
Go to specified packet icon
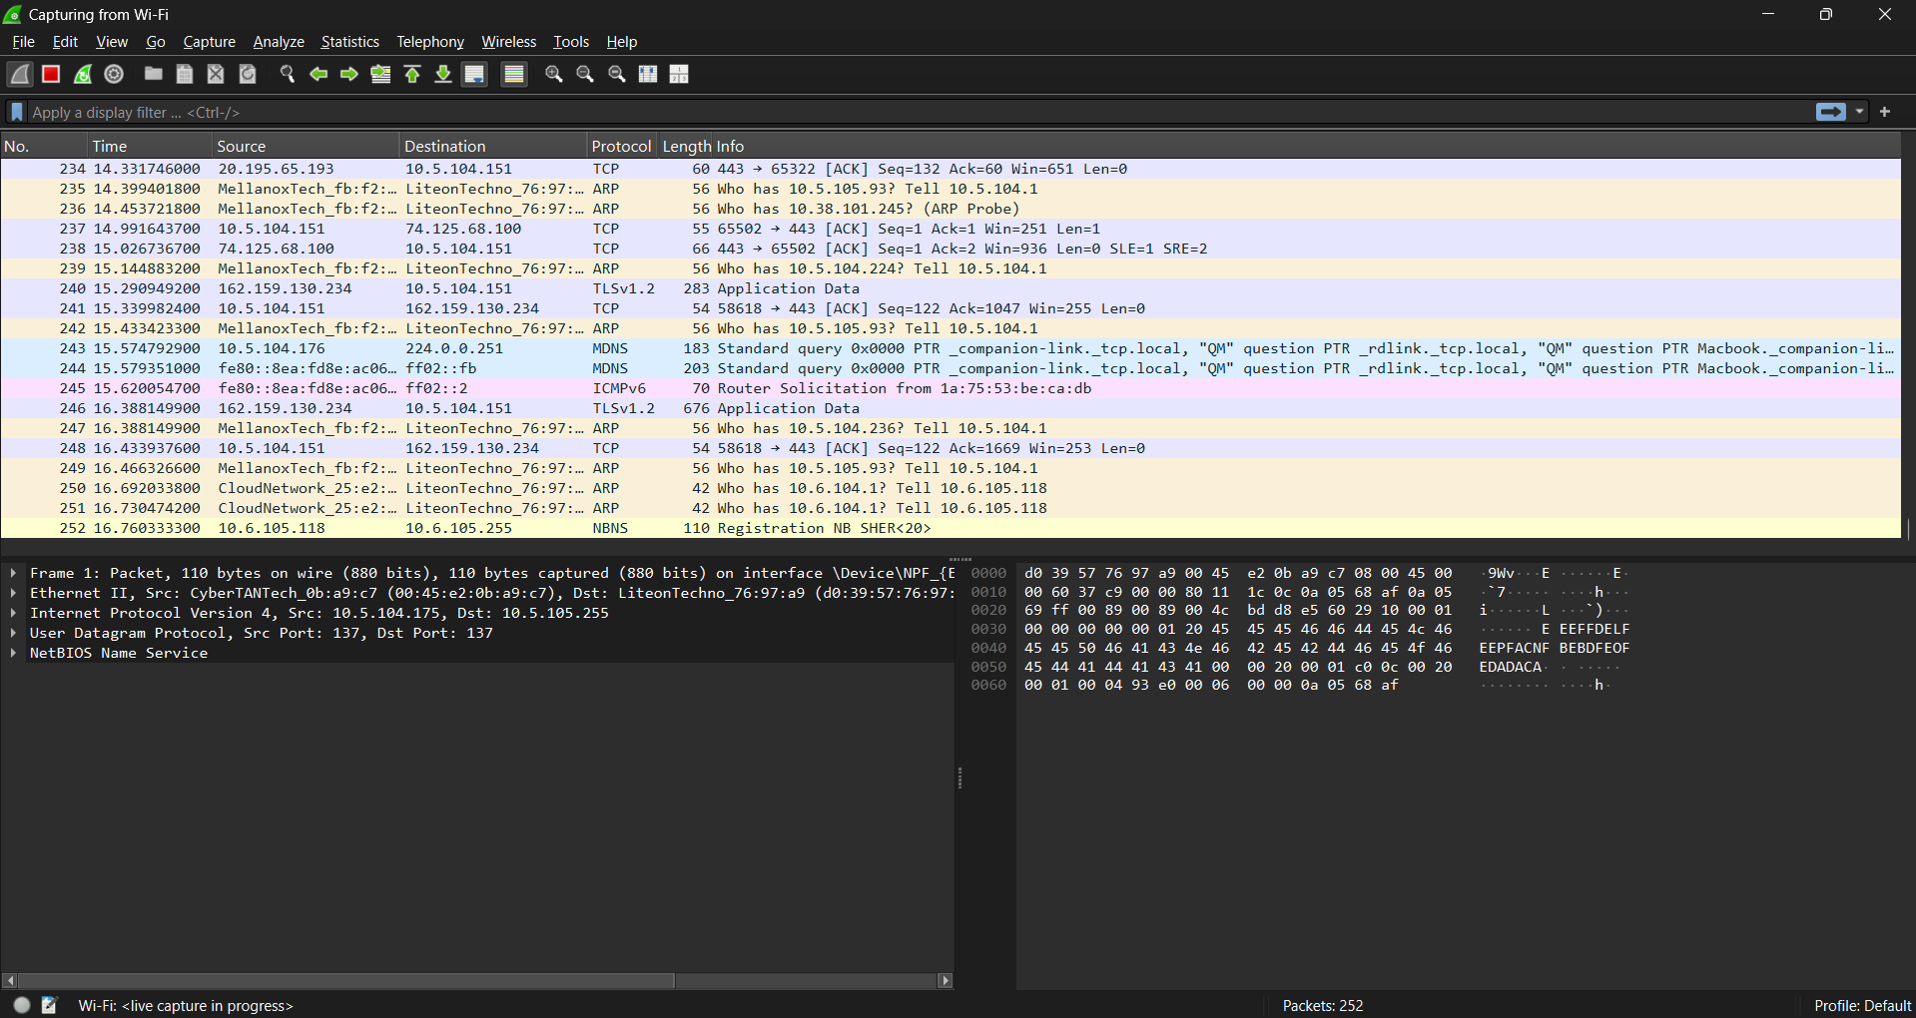pyautogui.click(x=380, y=74)
